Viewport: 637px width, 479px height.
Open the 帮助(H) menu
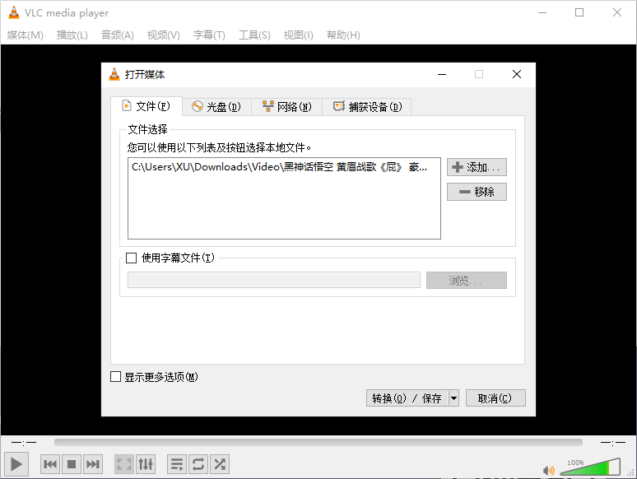(x=343, y=35)
